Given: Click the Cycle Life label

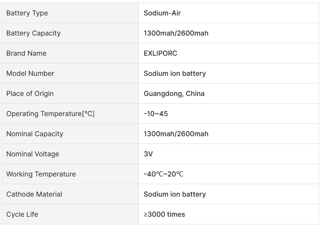Looking at the screenshot, I should 22,215.
